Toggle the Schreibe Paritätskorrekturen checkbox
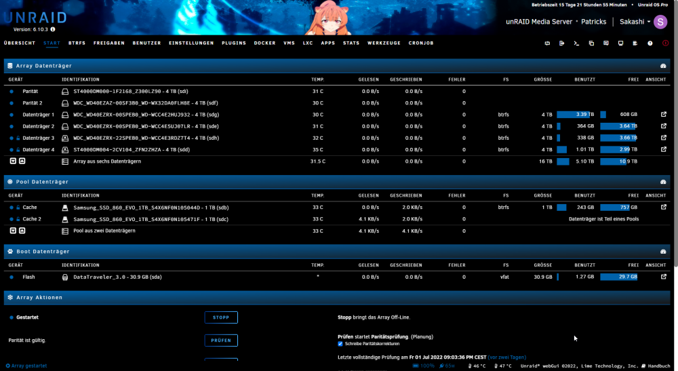 340,344
